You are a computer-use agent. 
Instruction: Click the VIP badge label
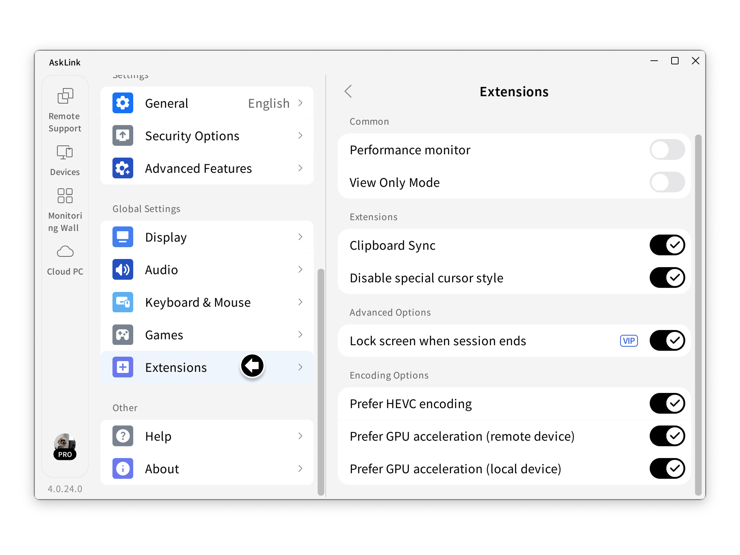pyautogui.click(x=629, y=341)
